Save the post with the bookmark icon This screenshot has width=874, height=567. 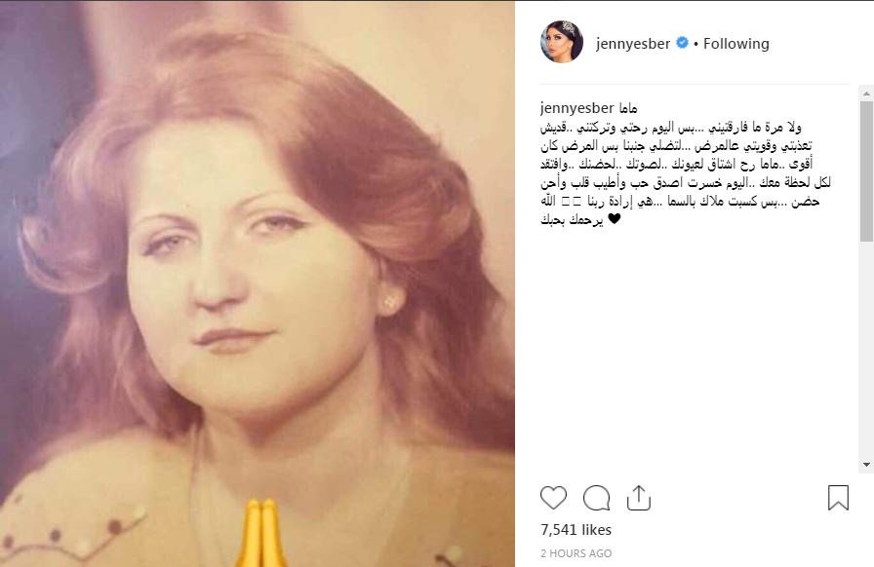pyautogui.click(x=838, y=498)
